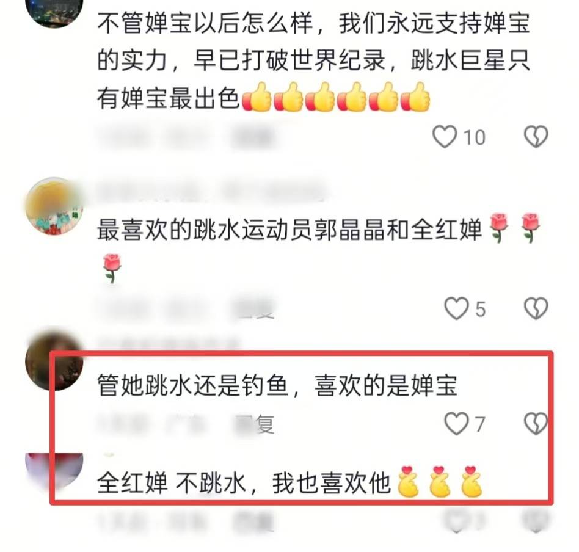This screenshot has height=552, width=579.
Task: Like the 郭晶晶和全红婵 comment
Action: [x=456, y=309]
